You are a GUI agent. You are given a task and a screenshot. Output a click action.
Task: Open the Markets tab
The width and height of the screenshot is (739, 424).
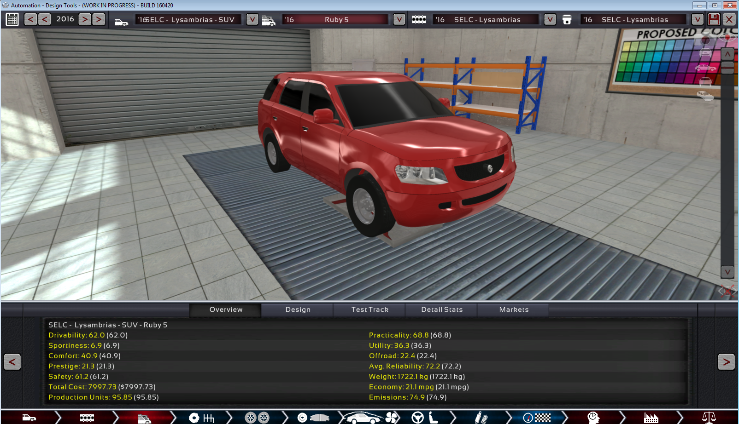pos(514,309)
